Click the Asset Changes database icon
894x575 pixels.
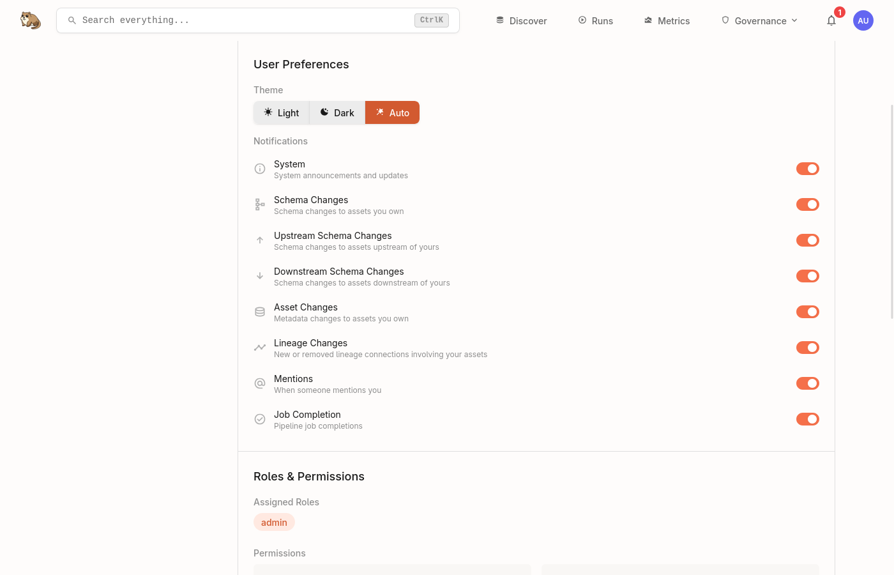point(260,312)
